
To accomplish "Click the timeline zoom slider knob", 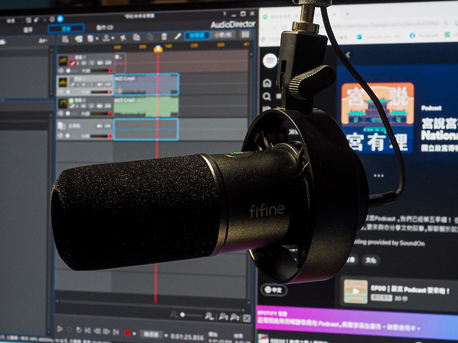I will 183,314.
